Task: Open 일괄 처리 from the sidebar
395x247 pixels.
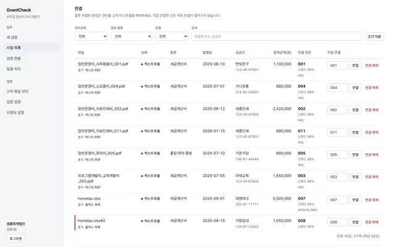Action: coord(14,69)
